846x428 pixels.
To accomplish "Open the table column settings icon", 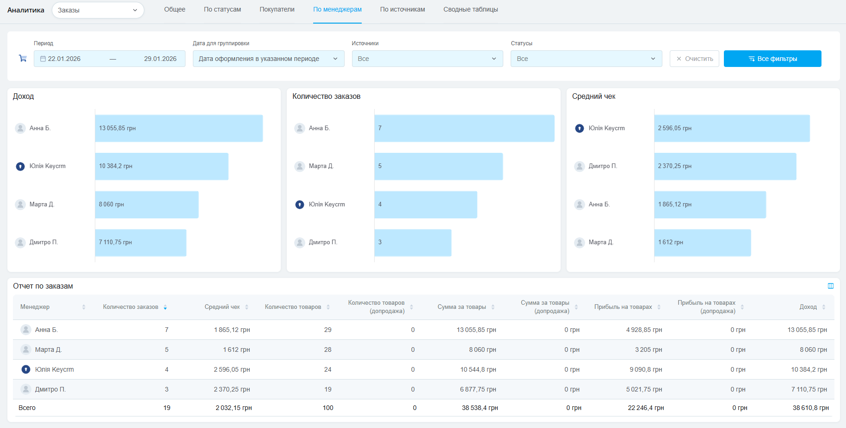I will [x=830, y=286].
